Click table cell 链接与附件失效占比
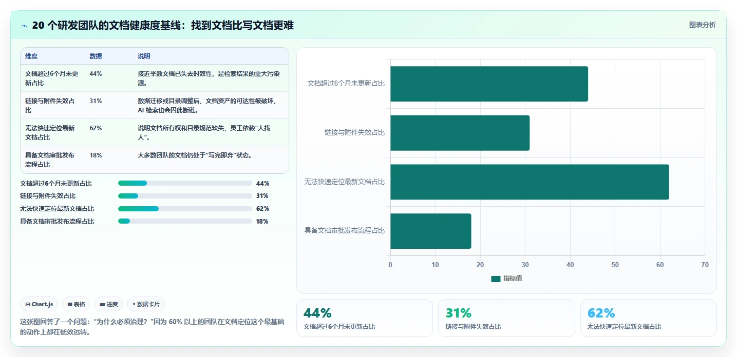The image size is (737, 357). (50, 106)
